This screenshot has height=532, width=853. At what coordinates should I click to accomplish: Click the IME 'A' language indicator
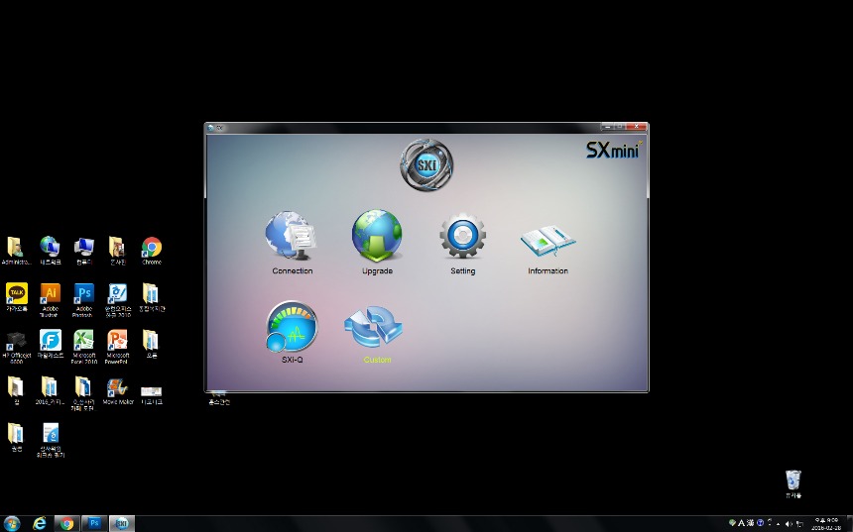click(741, 523)
